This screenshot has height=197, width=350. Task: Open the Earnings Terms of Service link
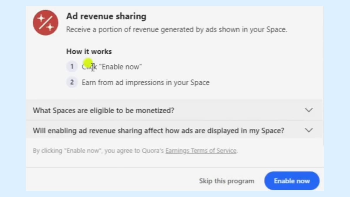pos(201,151)
